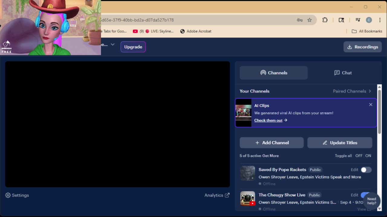Open The Cheugy Show Live channel avatar
Image resolution: width=387 pixels, height=217 pixels.
(248, 199)
